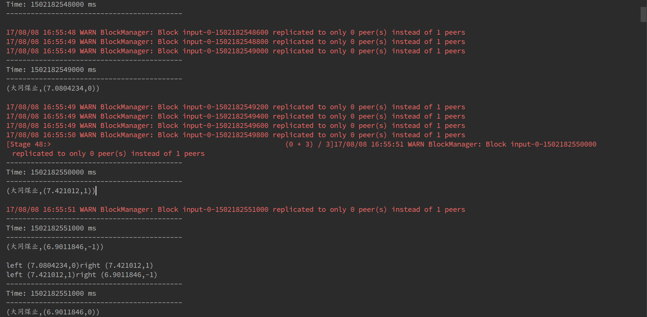Click the 16:55:50 warning for input-0-1502182549800
The height and width of the screenshot is (317, 647).
click(x=235, y=135)
